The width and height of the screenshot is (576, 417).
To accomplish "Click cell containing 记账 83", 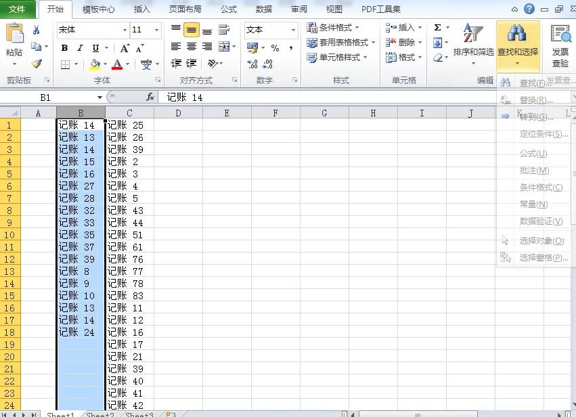I will 129,295.
